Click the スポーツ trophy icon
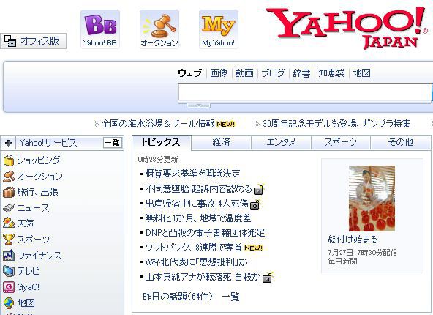This screenshot has width=433, height=315. (x=9, y=240)
